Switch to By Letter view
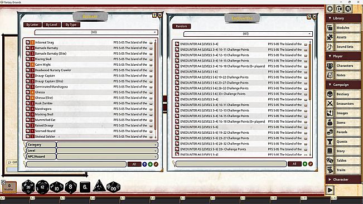 click(32, 25)
